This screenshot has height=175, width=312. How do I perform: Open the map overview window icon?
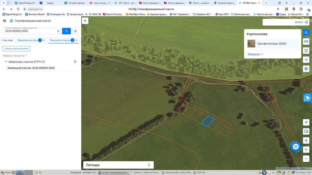pyautogui.click(x=306, y=131)
